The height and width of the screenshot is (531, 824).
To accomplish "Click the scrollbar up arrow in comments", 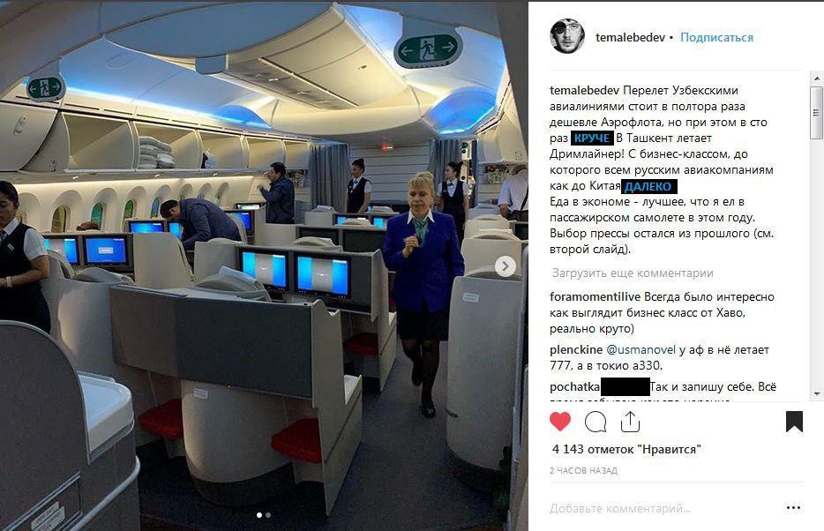I will [x=816, y=79].
